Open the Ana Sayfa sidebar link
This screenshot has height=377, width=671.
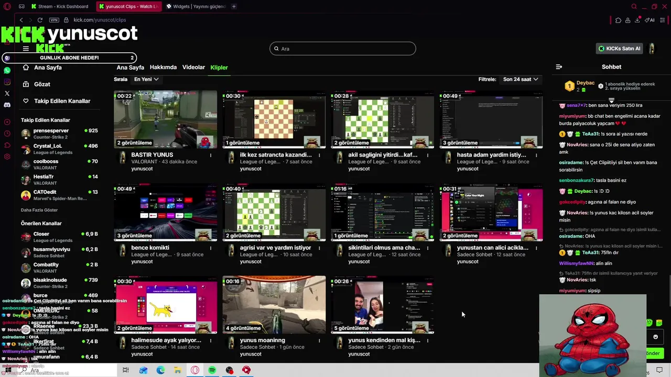(48, 68)
